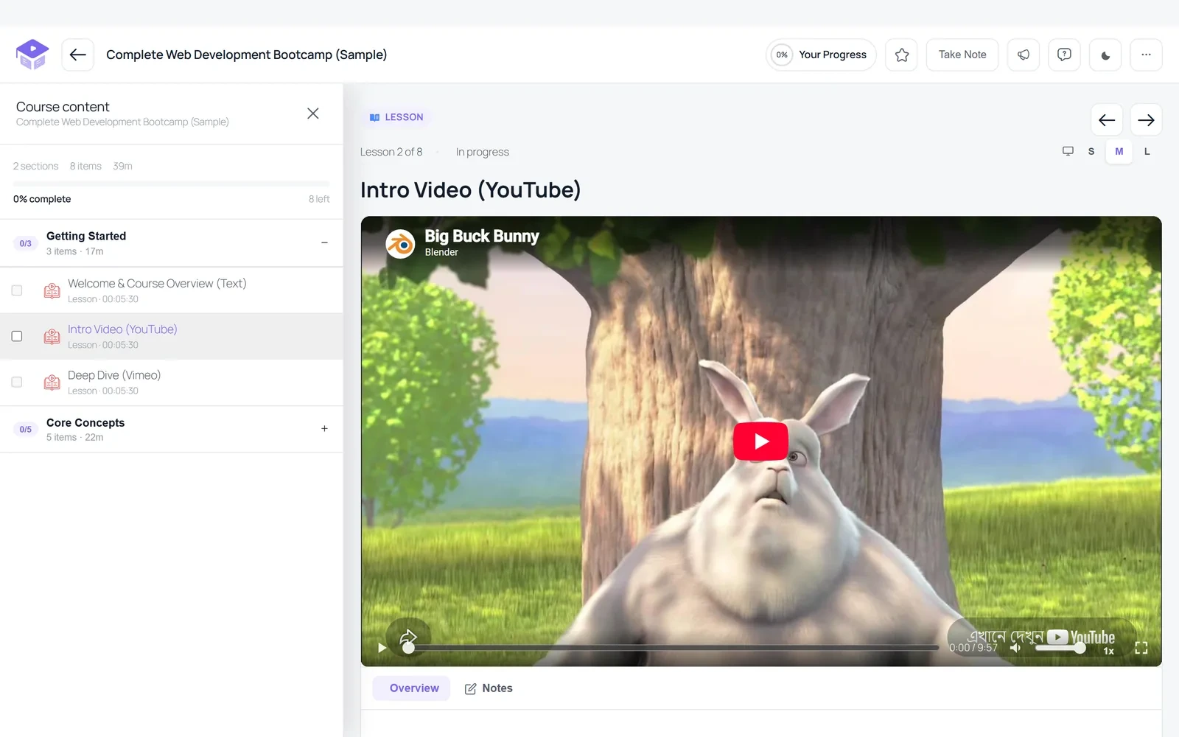Switch to the Notes tab
The image size is (1179, 737).
click(x=489, y=688)
